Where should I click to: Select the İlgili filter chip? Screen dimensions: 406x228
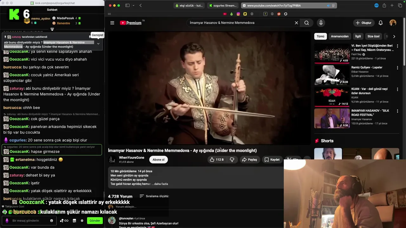tap(358, 36)
